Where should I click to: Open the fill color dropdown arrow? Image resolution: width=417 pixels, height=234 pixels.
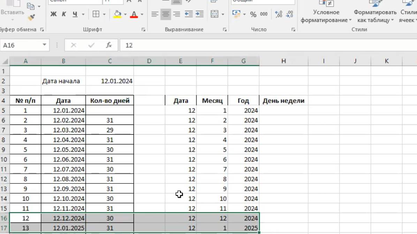[125, 14]
